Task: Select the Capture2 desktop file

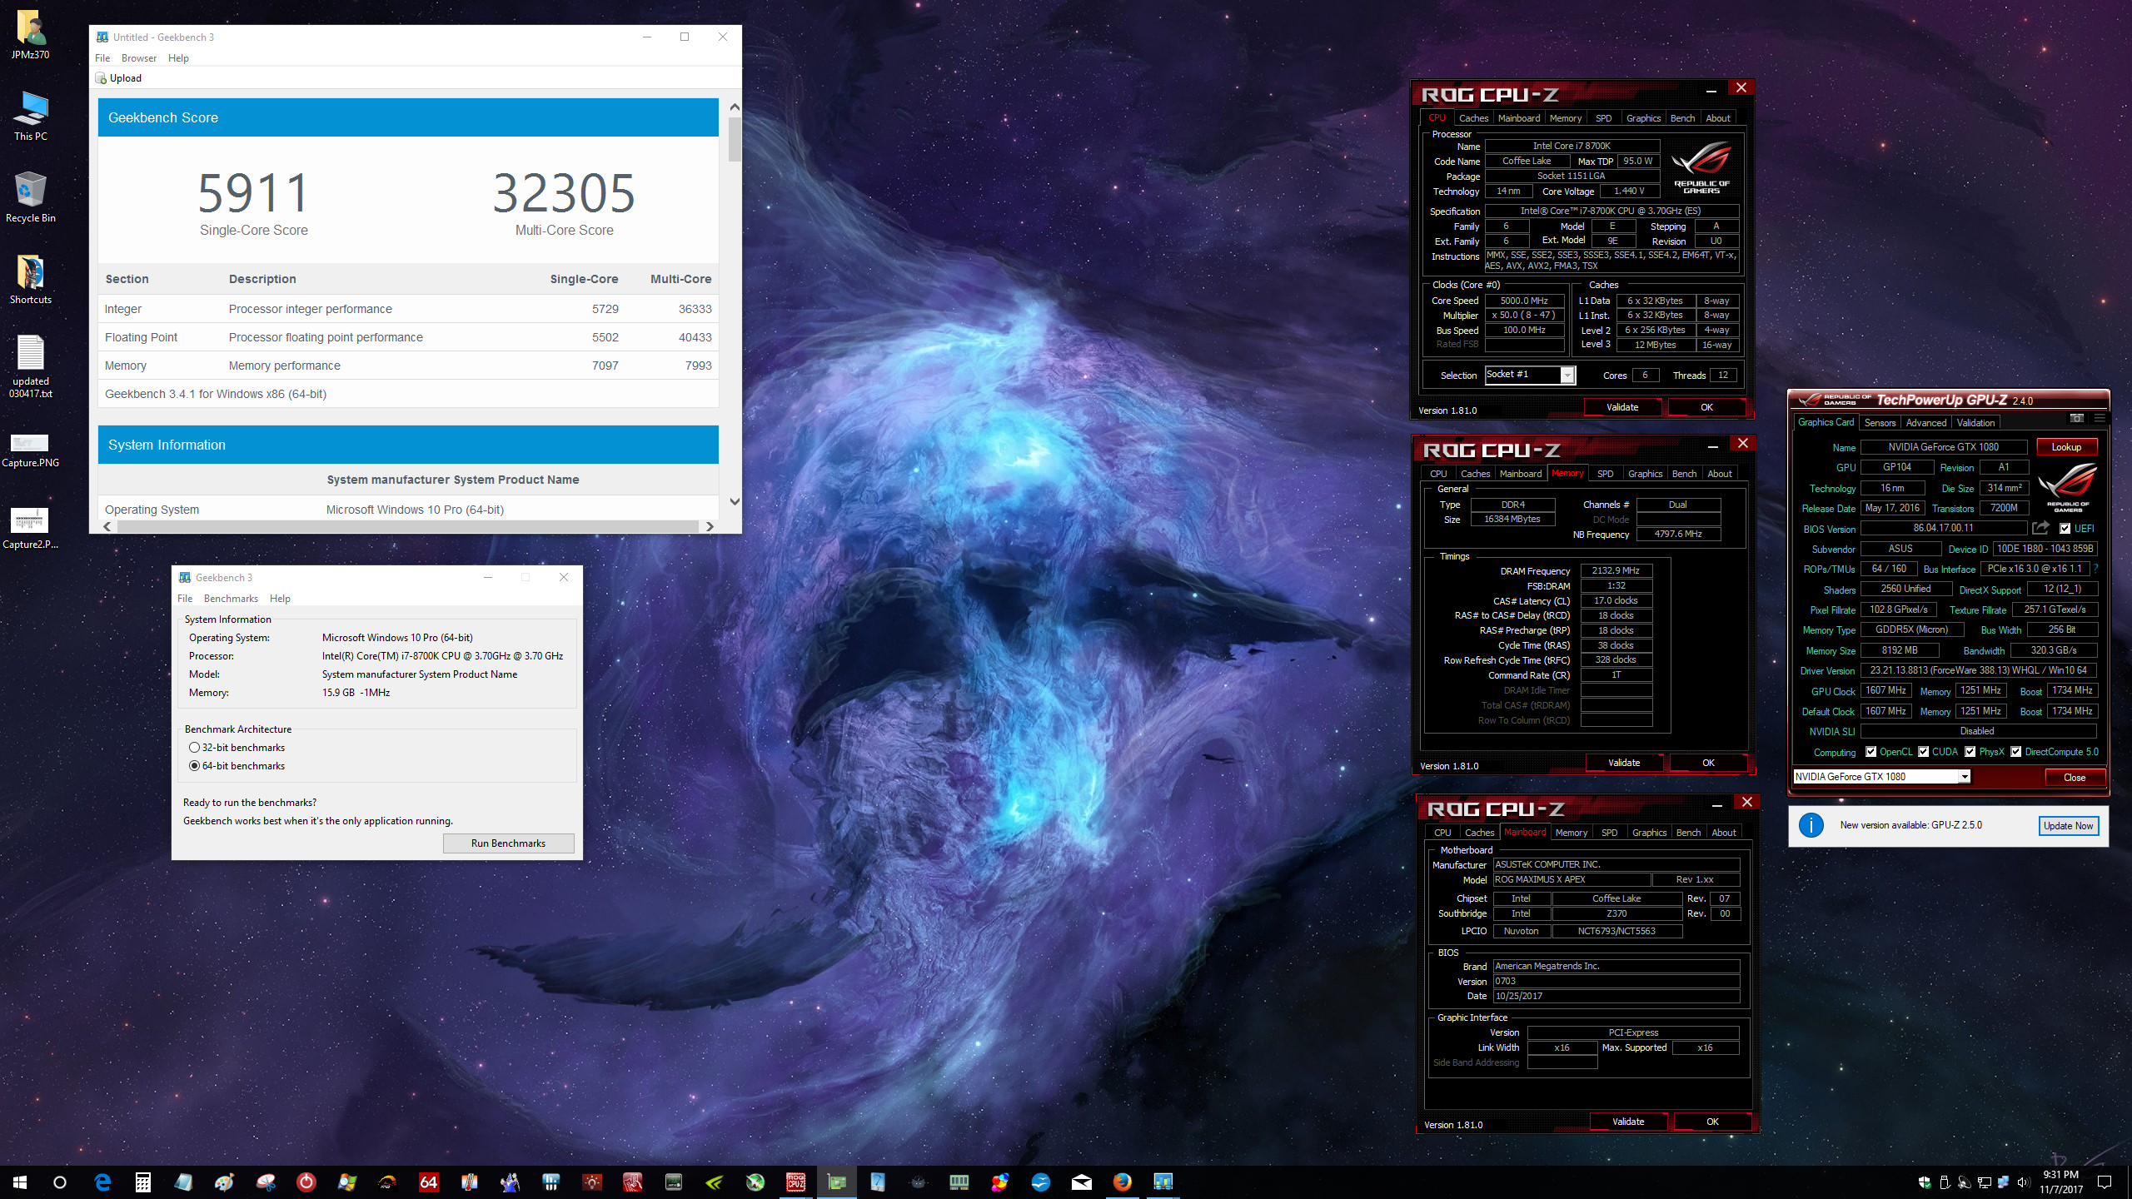Action: tap(31, 530)
